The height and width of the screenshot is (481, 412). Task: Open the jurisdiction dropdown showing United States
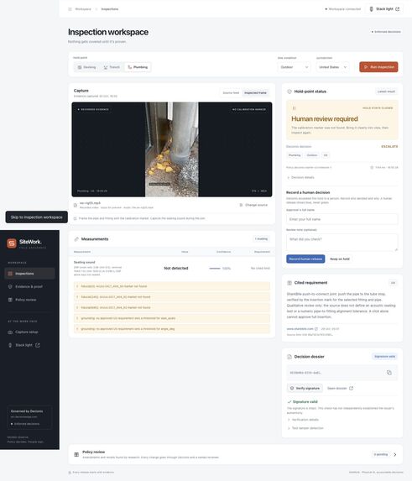pyautogui.click(x=333, y=67)
